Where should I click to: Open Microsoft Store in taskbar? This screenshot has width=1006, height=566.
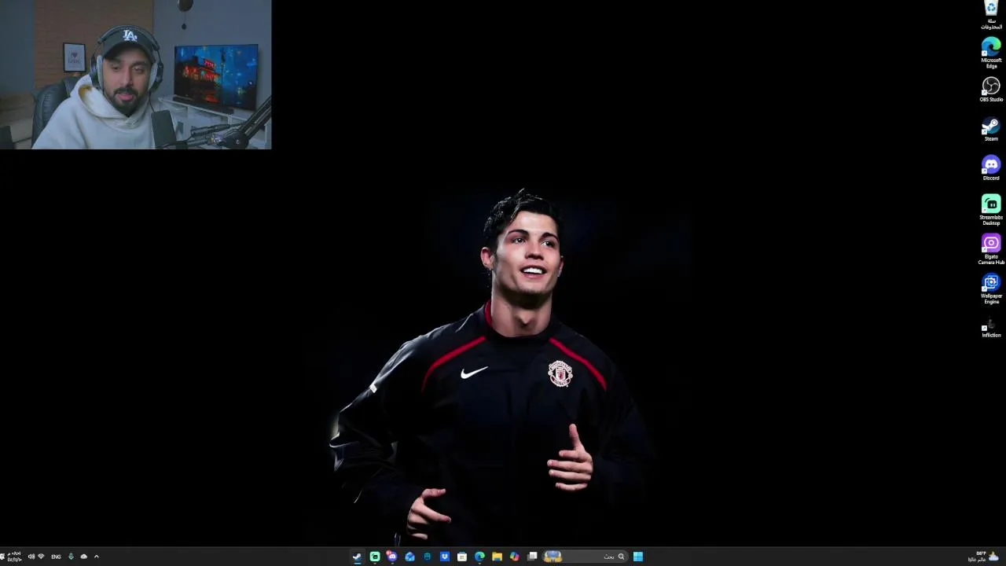click(462, 557)
